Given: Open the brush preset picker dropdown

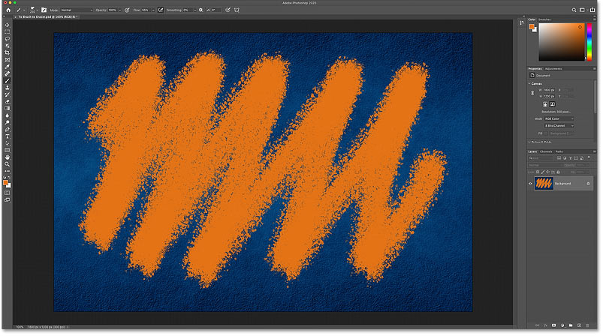Looking at the screenshot, I should tap(38, 10).
